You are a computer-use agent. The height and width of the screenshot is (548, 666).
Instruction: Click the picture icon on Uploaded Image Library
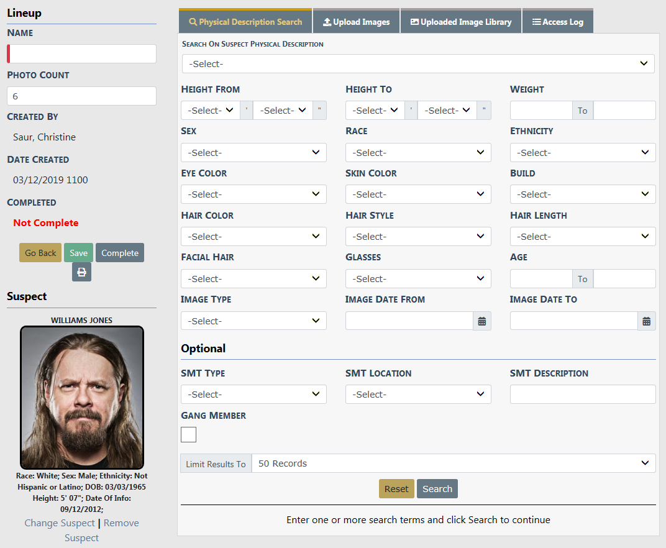(x=414, y=22)
